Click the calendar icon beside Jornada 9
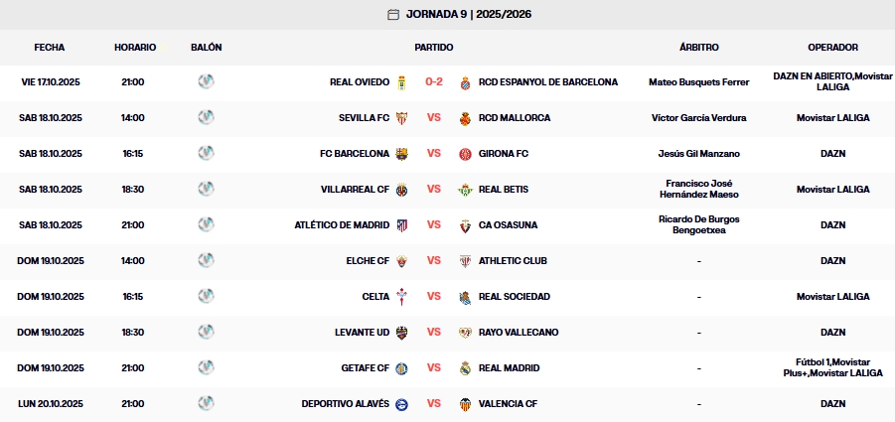 point(393,14)
